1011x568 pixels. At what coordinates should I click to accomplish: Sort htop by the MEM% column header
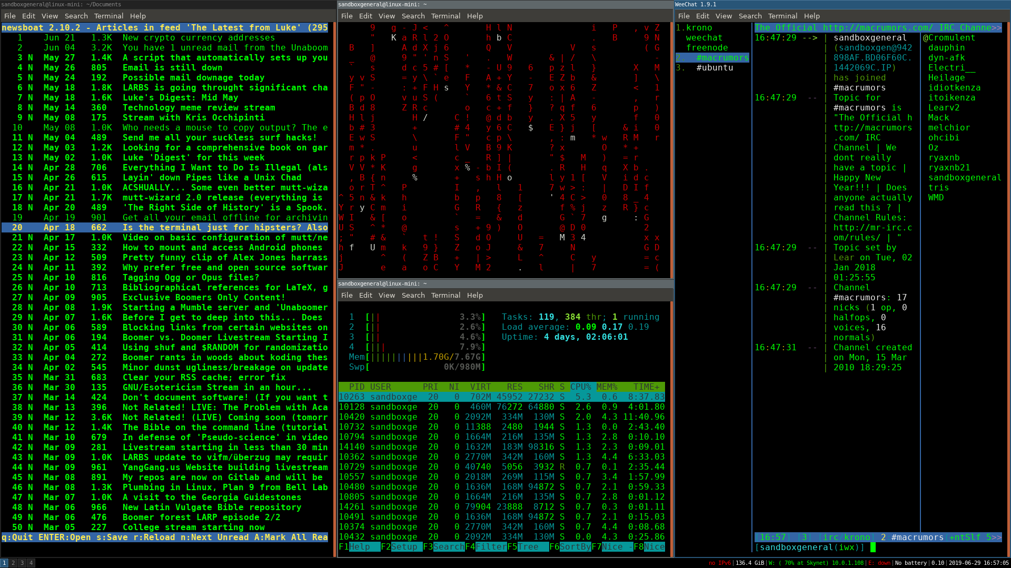click(607, 387)
